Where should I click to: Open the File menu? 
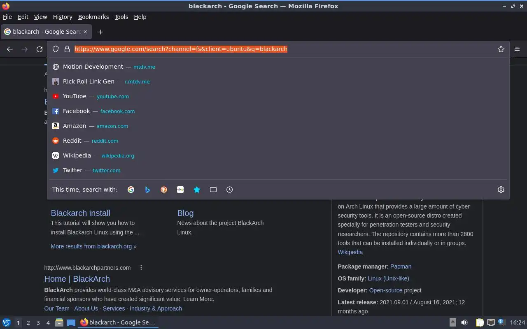coord(7,17)
